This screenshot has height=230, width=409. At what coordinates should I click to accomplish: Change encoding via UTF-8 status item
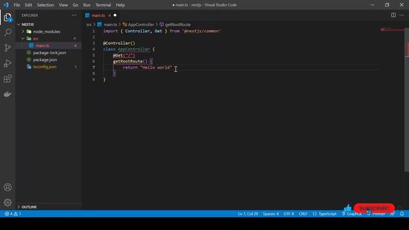[x=288, y=213]
